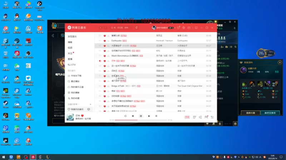The height and width of the screenshot is (160, 286).
Task: Open the messages envelope icon
Action: pos(189,28)
